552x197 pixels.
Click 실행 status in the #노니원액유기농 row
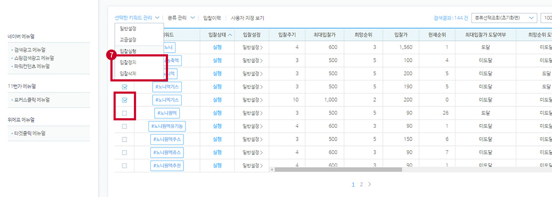pyautogui.click(x=217, y=126)
